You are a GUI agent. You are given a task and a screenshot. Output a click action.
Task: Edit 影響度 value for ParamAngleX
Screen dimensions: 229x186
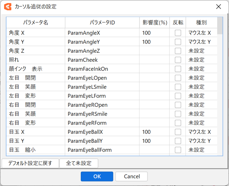click(154, 33)
